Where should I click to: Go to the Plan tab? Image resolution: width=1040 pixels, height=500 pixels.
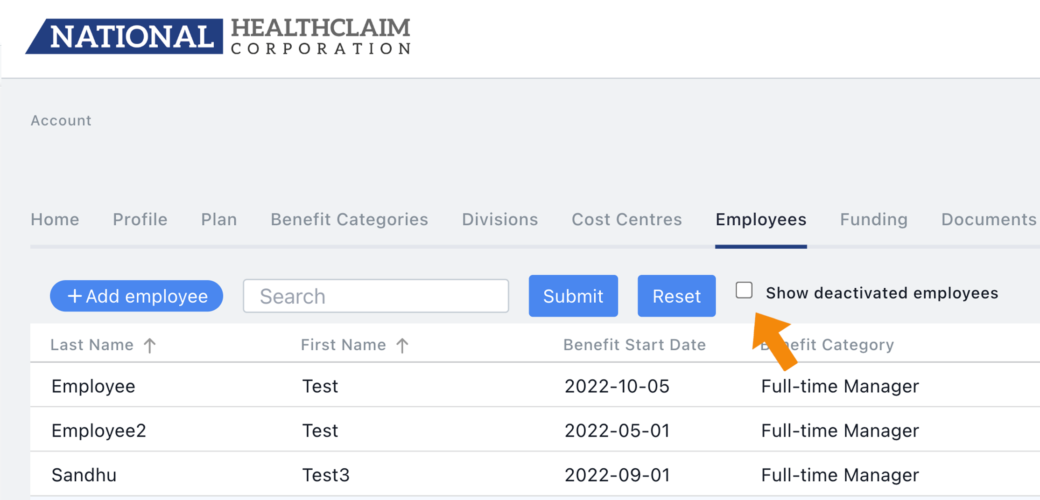click(219, 219)
